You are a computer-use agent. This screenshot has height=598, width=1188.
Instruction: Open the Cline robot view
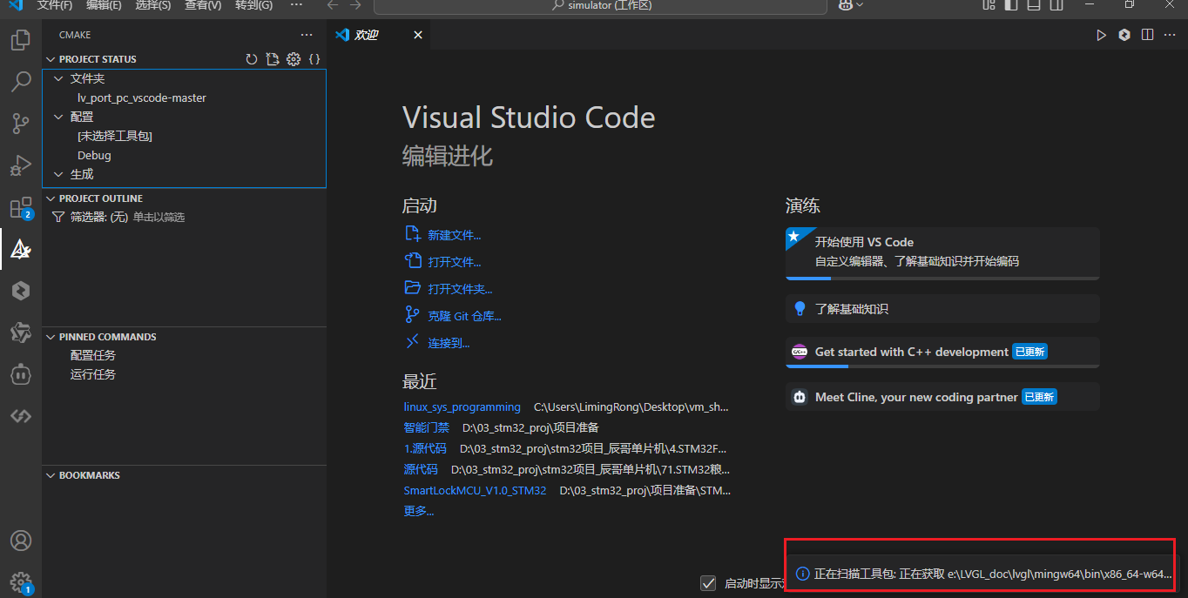[20, 374]
